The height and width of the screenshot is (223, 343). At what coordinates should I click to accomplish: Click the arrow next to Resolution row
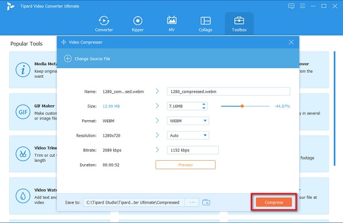[157, 136]
